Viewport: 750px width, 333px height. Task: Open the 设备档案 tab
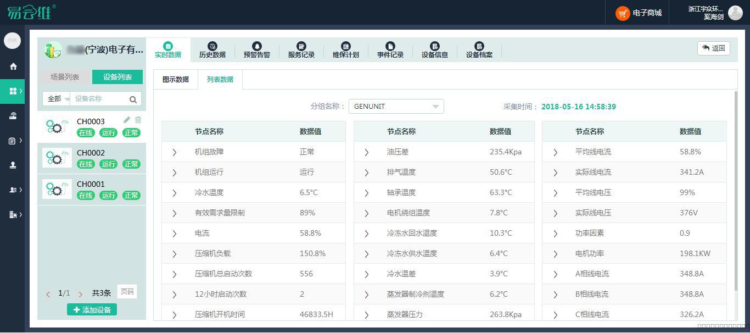click(479, 49)
